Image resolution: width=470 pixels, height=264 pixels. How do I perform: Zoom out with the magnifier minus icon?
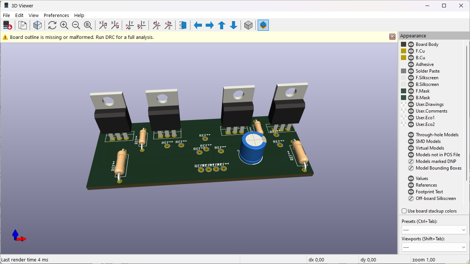pos(76,25)
